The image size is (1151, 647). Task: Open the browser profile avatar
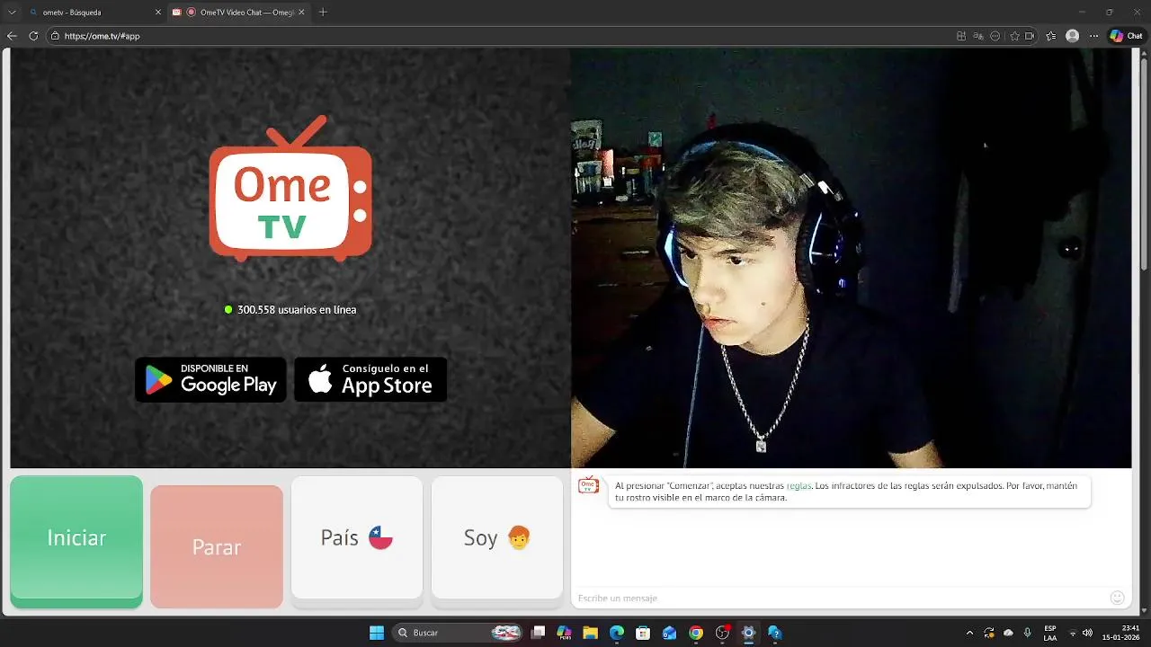(1072, 36)
